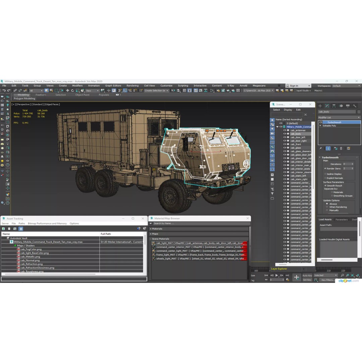Image resolution: width=362 pixels, height=362 pixels.
Task: Select cab_light_MAT in Scene Materials
Action: (x=199, y=243)
